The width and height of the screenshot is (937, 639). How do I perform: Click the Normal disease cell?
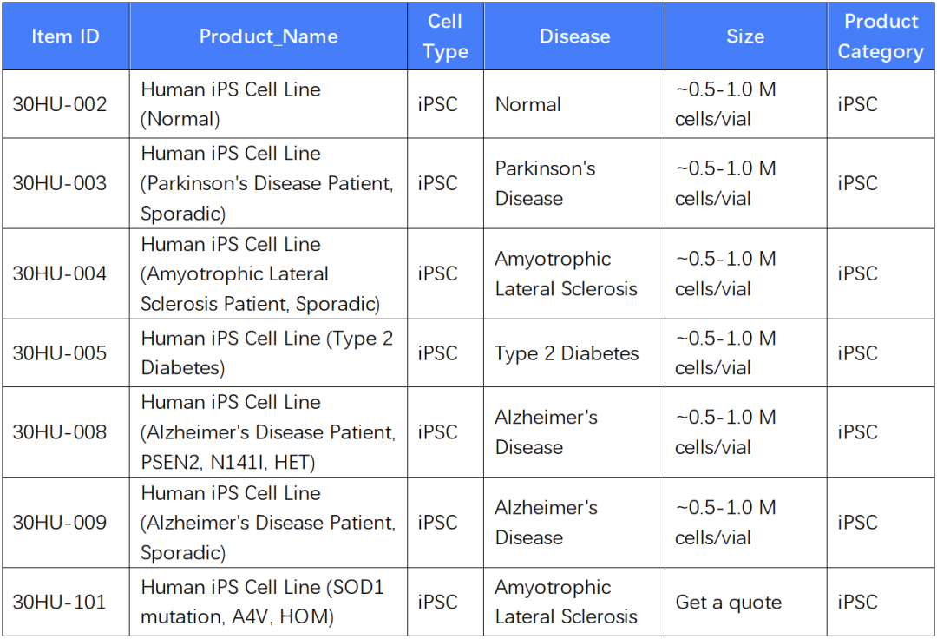point(527,104)
